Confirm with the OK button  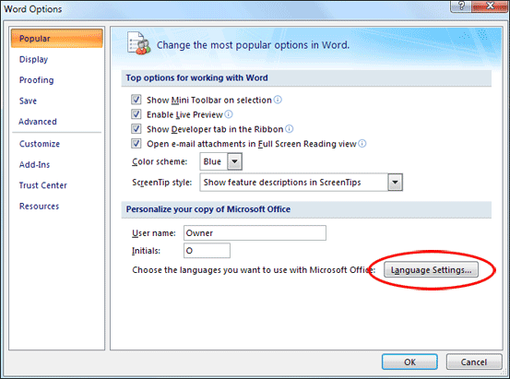point(409,361)
